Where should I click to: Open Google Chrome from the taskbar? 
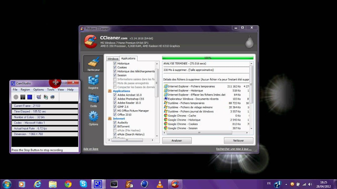click(68, 184)
